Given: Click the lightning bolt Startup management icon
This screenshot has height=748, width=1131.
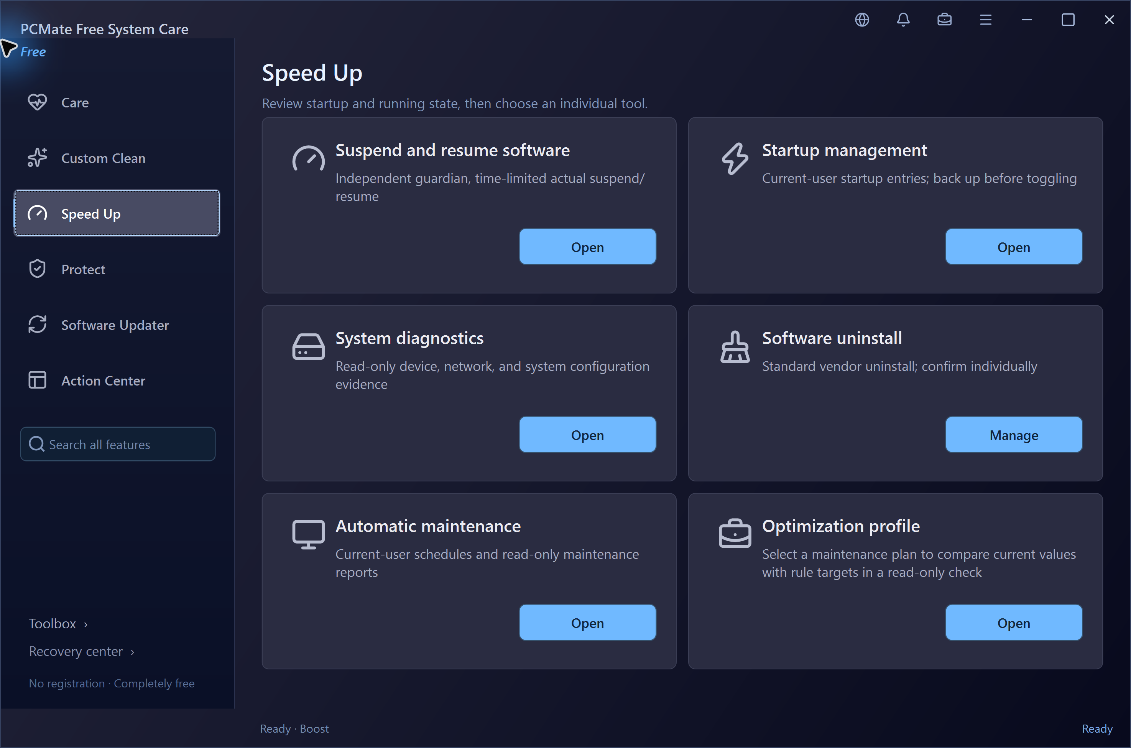Looking at the screenshot, I should [x=735, y=158].
